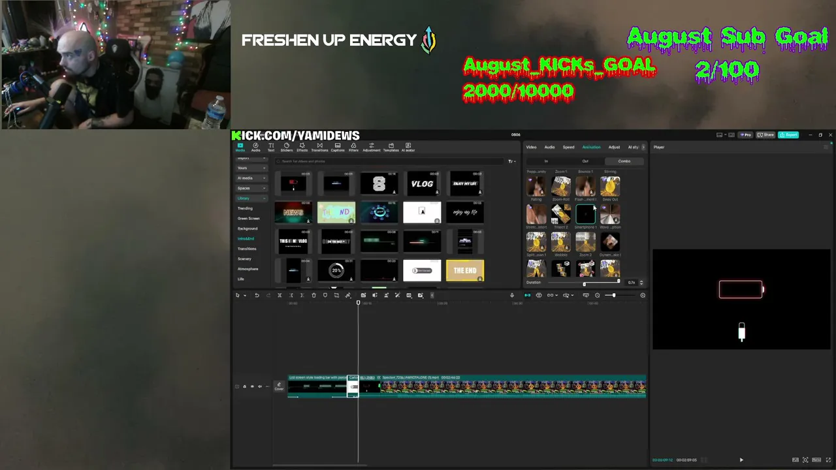Click the Cover button on the track
The height and width of the screenshot is (470, 836).
[279, 386]
